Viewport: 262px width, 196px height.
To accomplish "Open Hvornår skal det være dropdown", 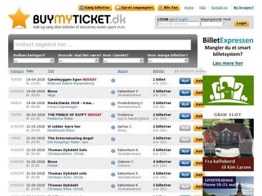I will [78, 61].
